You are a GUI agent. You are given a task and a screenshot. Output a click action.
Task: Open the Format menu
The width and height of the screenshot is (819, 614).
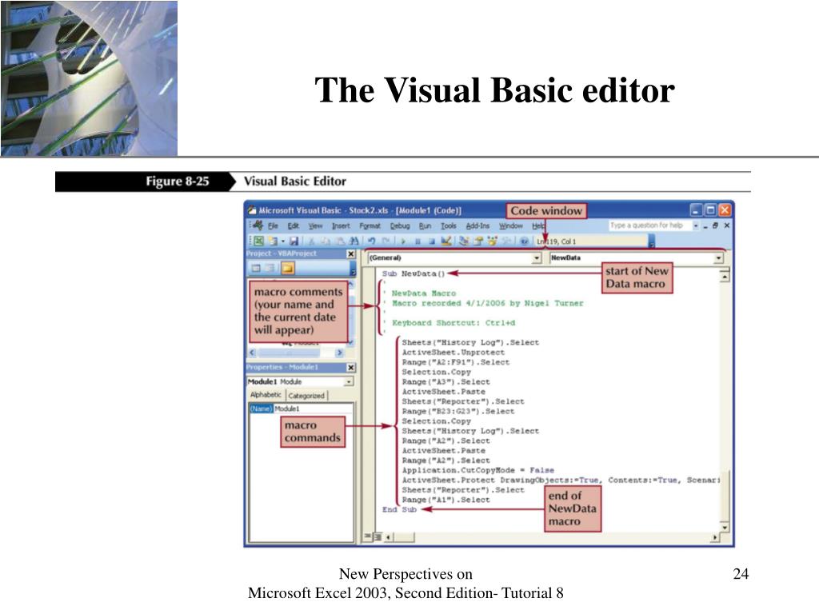point(370,225)
